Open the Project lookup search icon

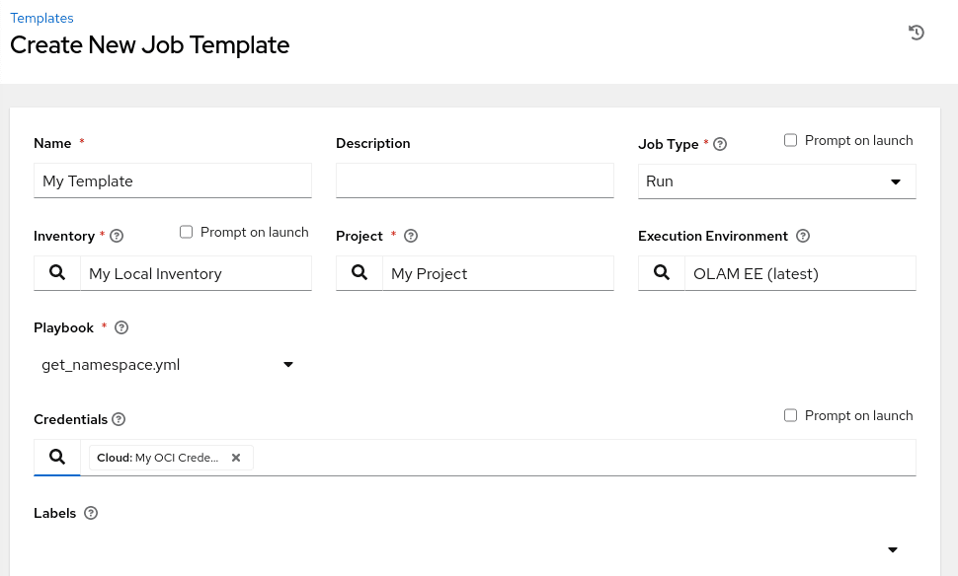click(359, 273)
